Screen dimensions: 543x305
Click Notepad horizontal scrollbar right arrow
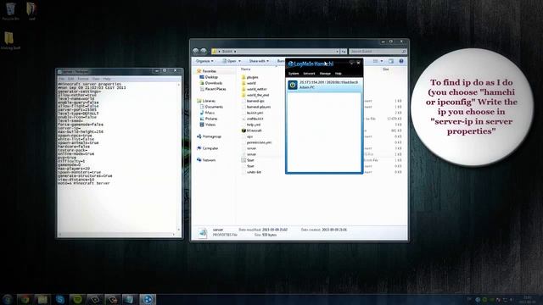pyautogui.click(x=174, y=234)
